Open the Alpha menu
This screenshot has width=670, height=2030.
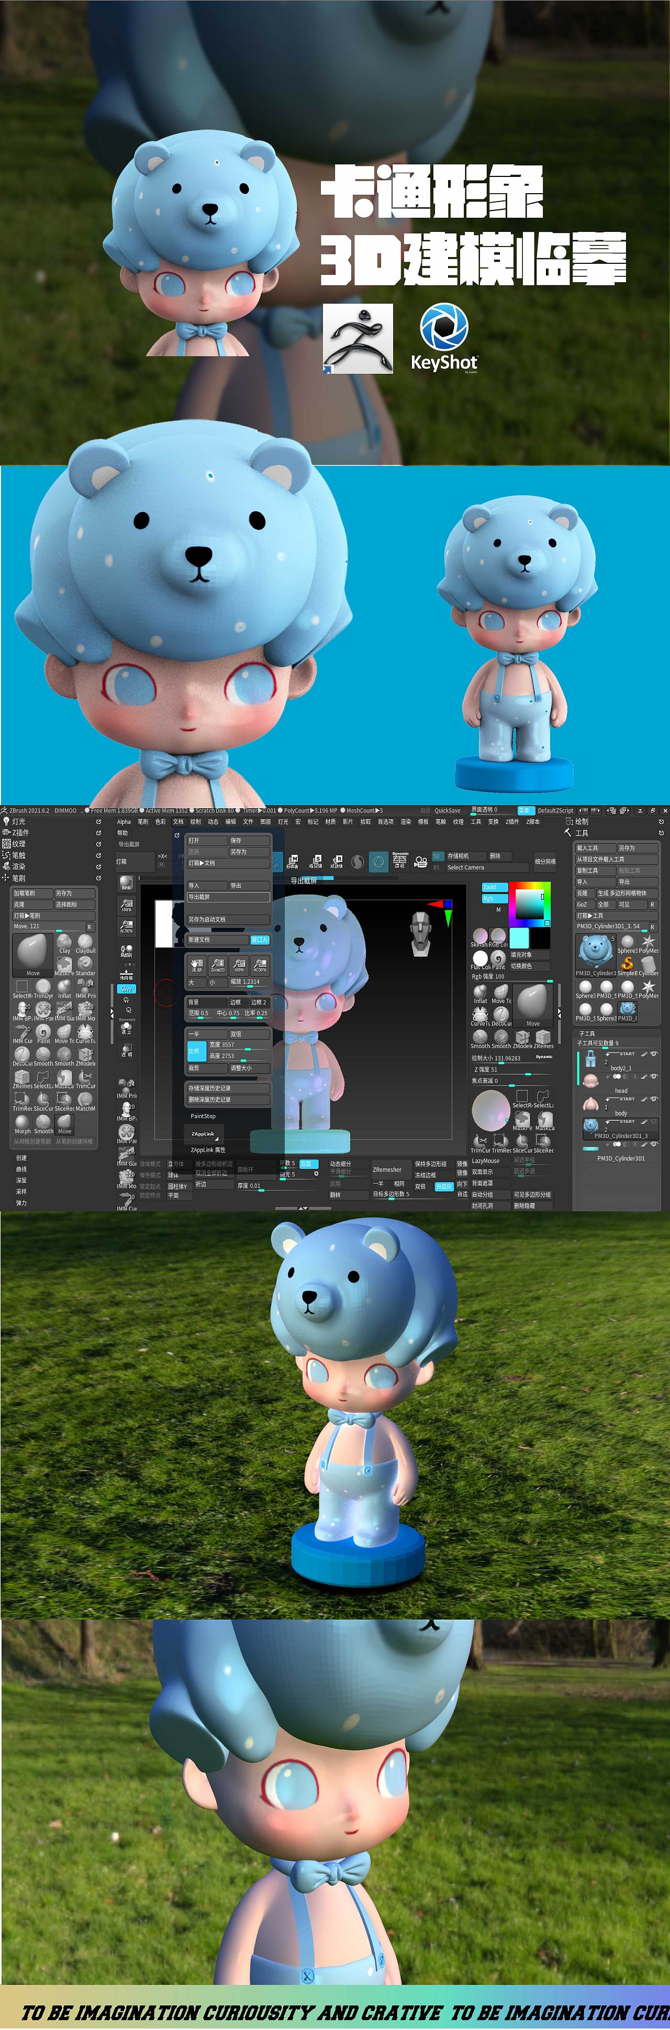tap(124, 821)
